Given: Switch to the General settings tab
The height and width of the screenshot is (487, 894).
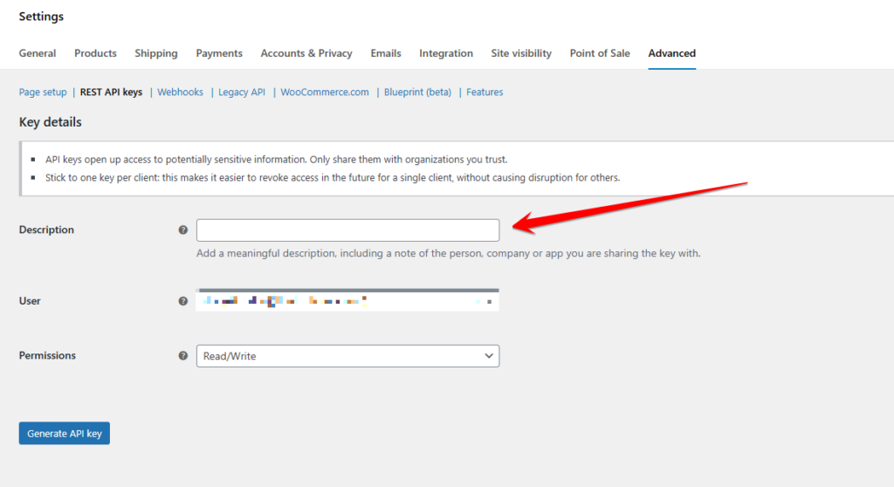Looking at the screenshot, I should (x=38, y=53).
